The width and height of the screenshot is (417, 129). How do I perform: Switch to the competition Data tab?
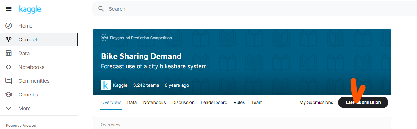click(x=132, y=102)
